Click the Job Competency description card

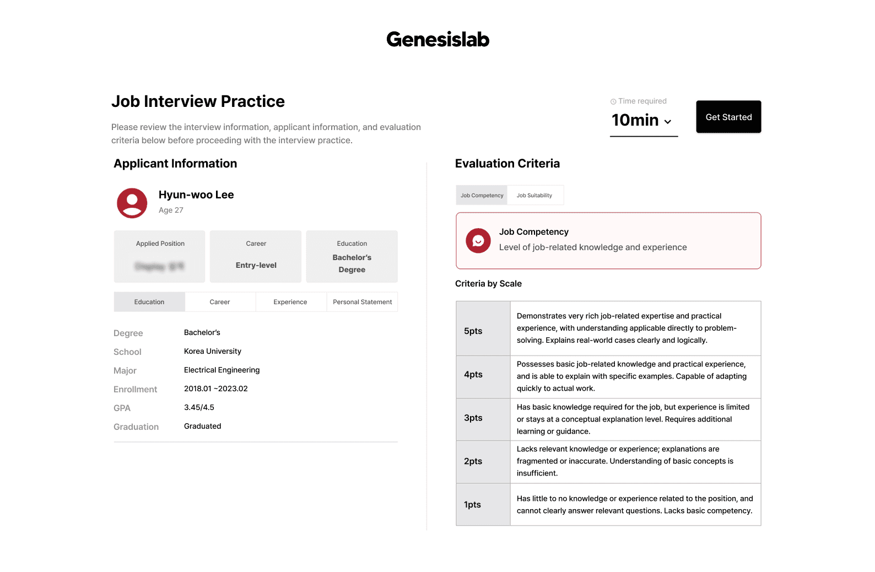click(x=608, y=241)
